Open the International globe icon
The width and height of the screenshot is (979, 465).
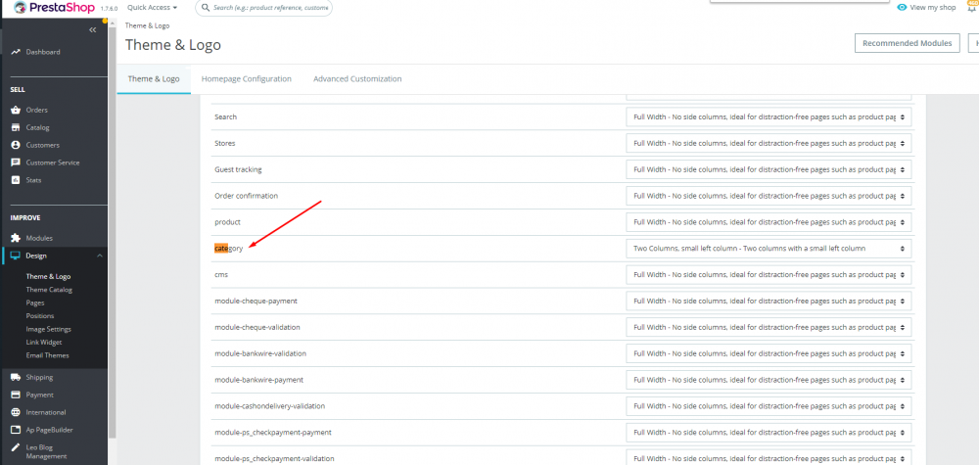coord(16,412)
